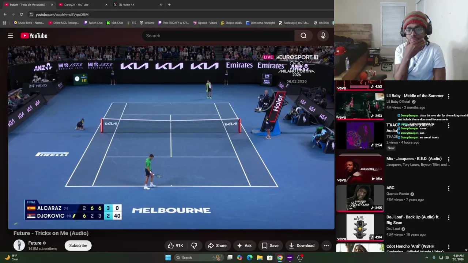Open the Chrome apps grid icon

tap(4, 23)
